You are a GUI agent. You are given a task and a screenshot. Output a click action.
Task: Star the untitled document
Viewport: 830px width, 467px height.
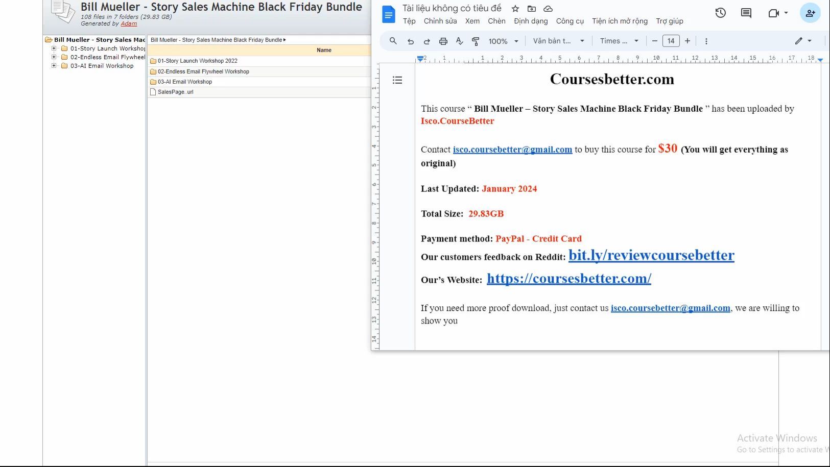(x=515, y=9)
